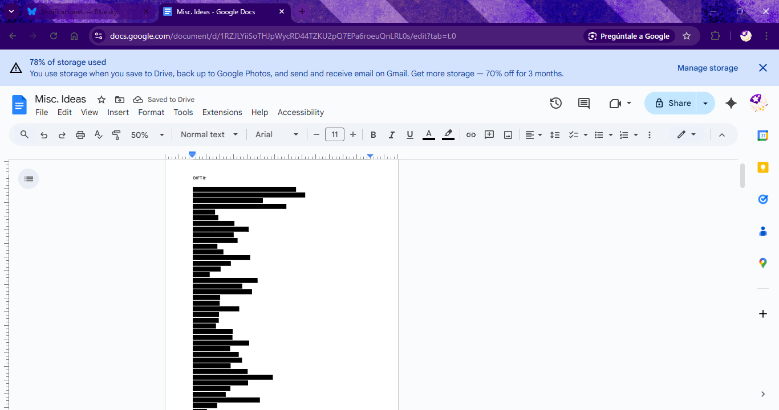Expand the Normal text style dropdown
Screen dimensions: 779x410
coord(209,135)
